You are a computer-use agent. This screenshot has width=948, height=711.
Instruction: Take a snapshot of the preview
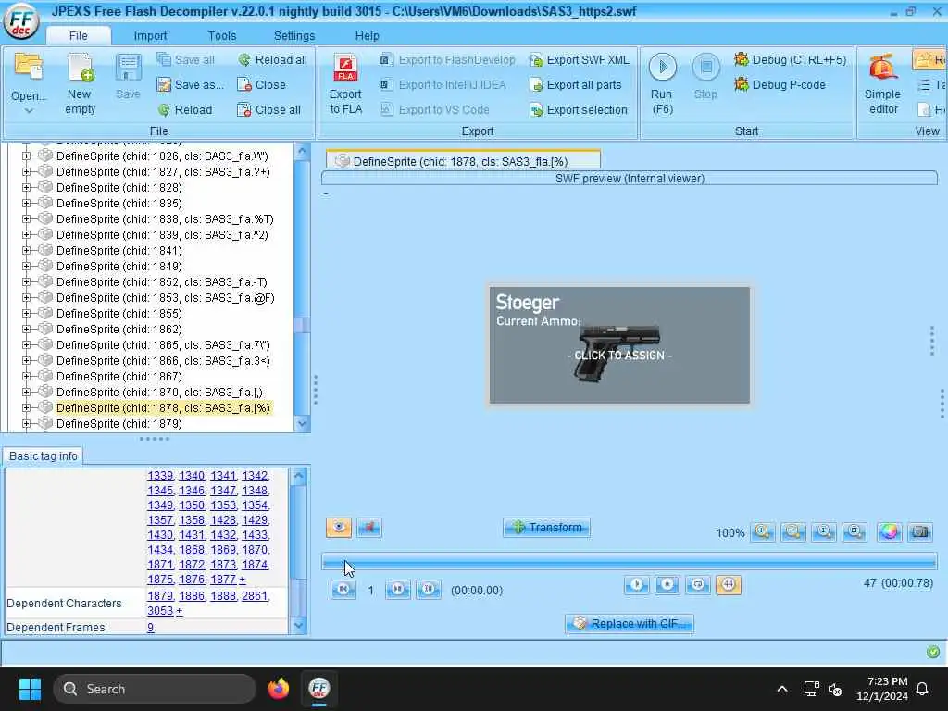[x=920, y=532]
